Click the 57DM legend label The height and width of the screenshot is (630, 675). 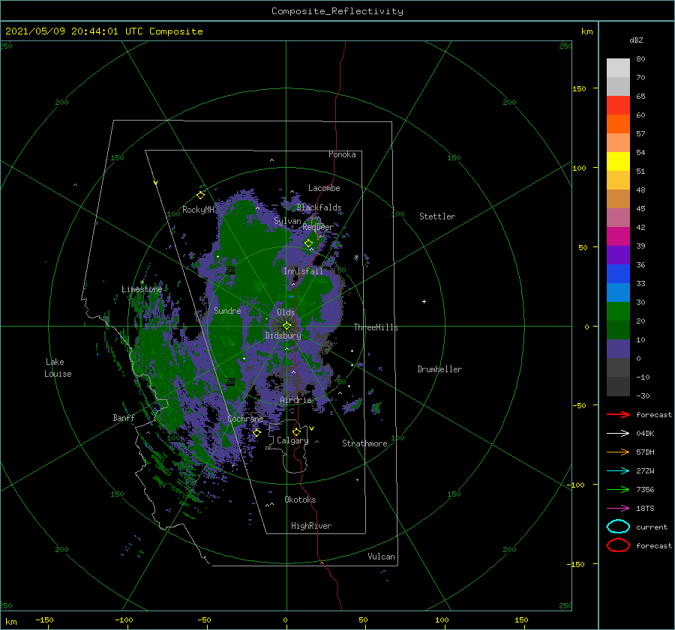click(645, 452)
